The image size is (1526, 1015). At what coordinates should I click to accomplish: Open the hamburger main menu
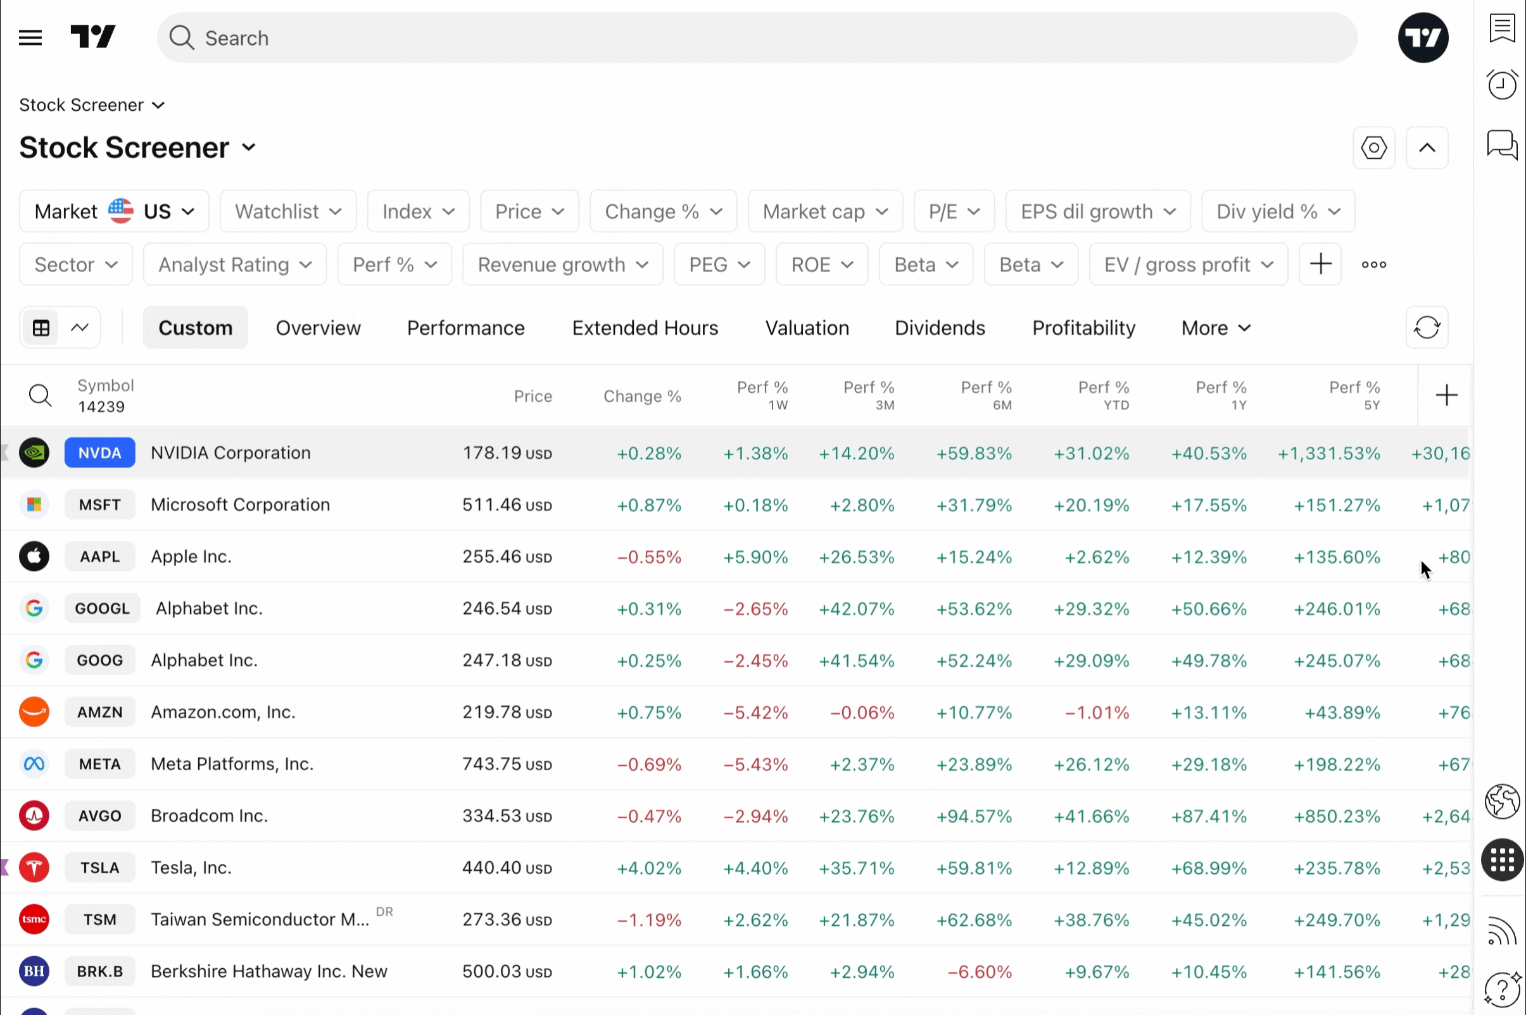30,37
